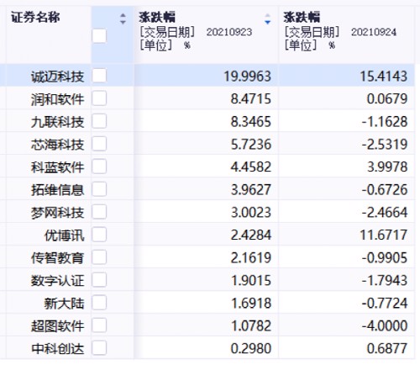
Task: Enable the checkbox beside 科蓝软件
Action: pos(99,167)
